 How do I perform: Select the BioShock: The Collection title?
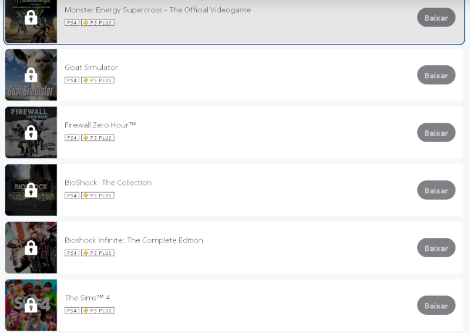coord(108,183)
